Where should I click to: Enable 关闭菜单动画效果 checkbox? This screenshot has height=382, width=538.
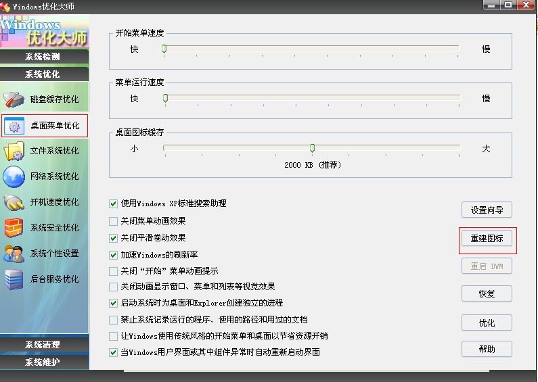tap(113, 221)
